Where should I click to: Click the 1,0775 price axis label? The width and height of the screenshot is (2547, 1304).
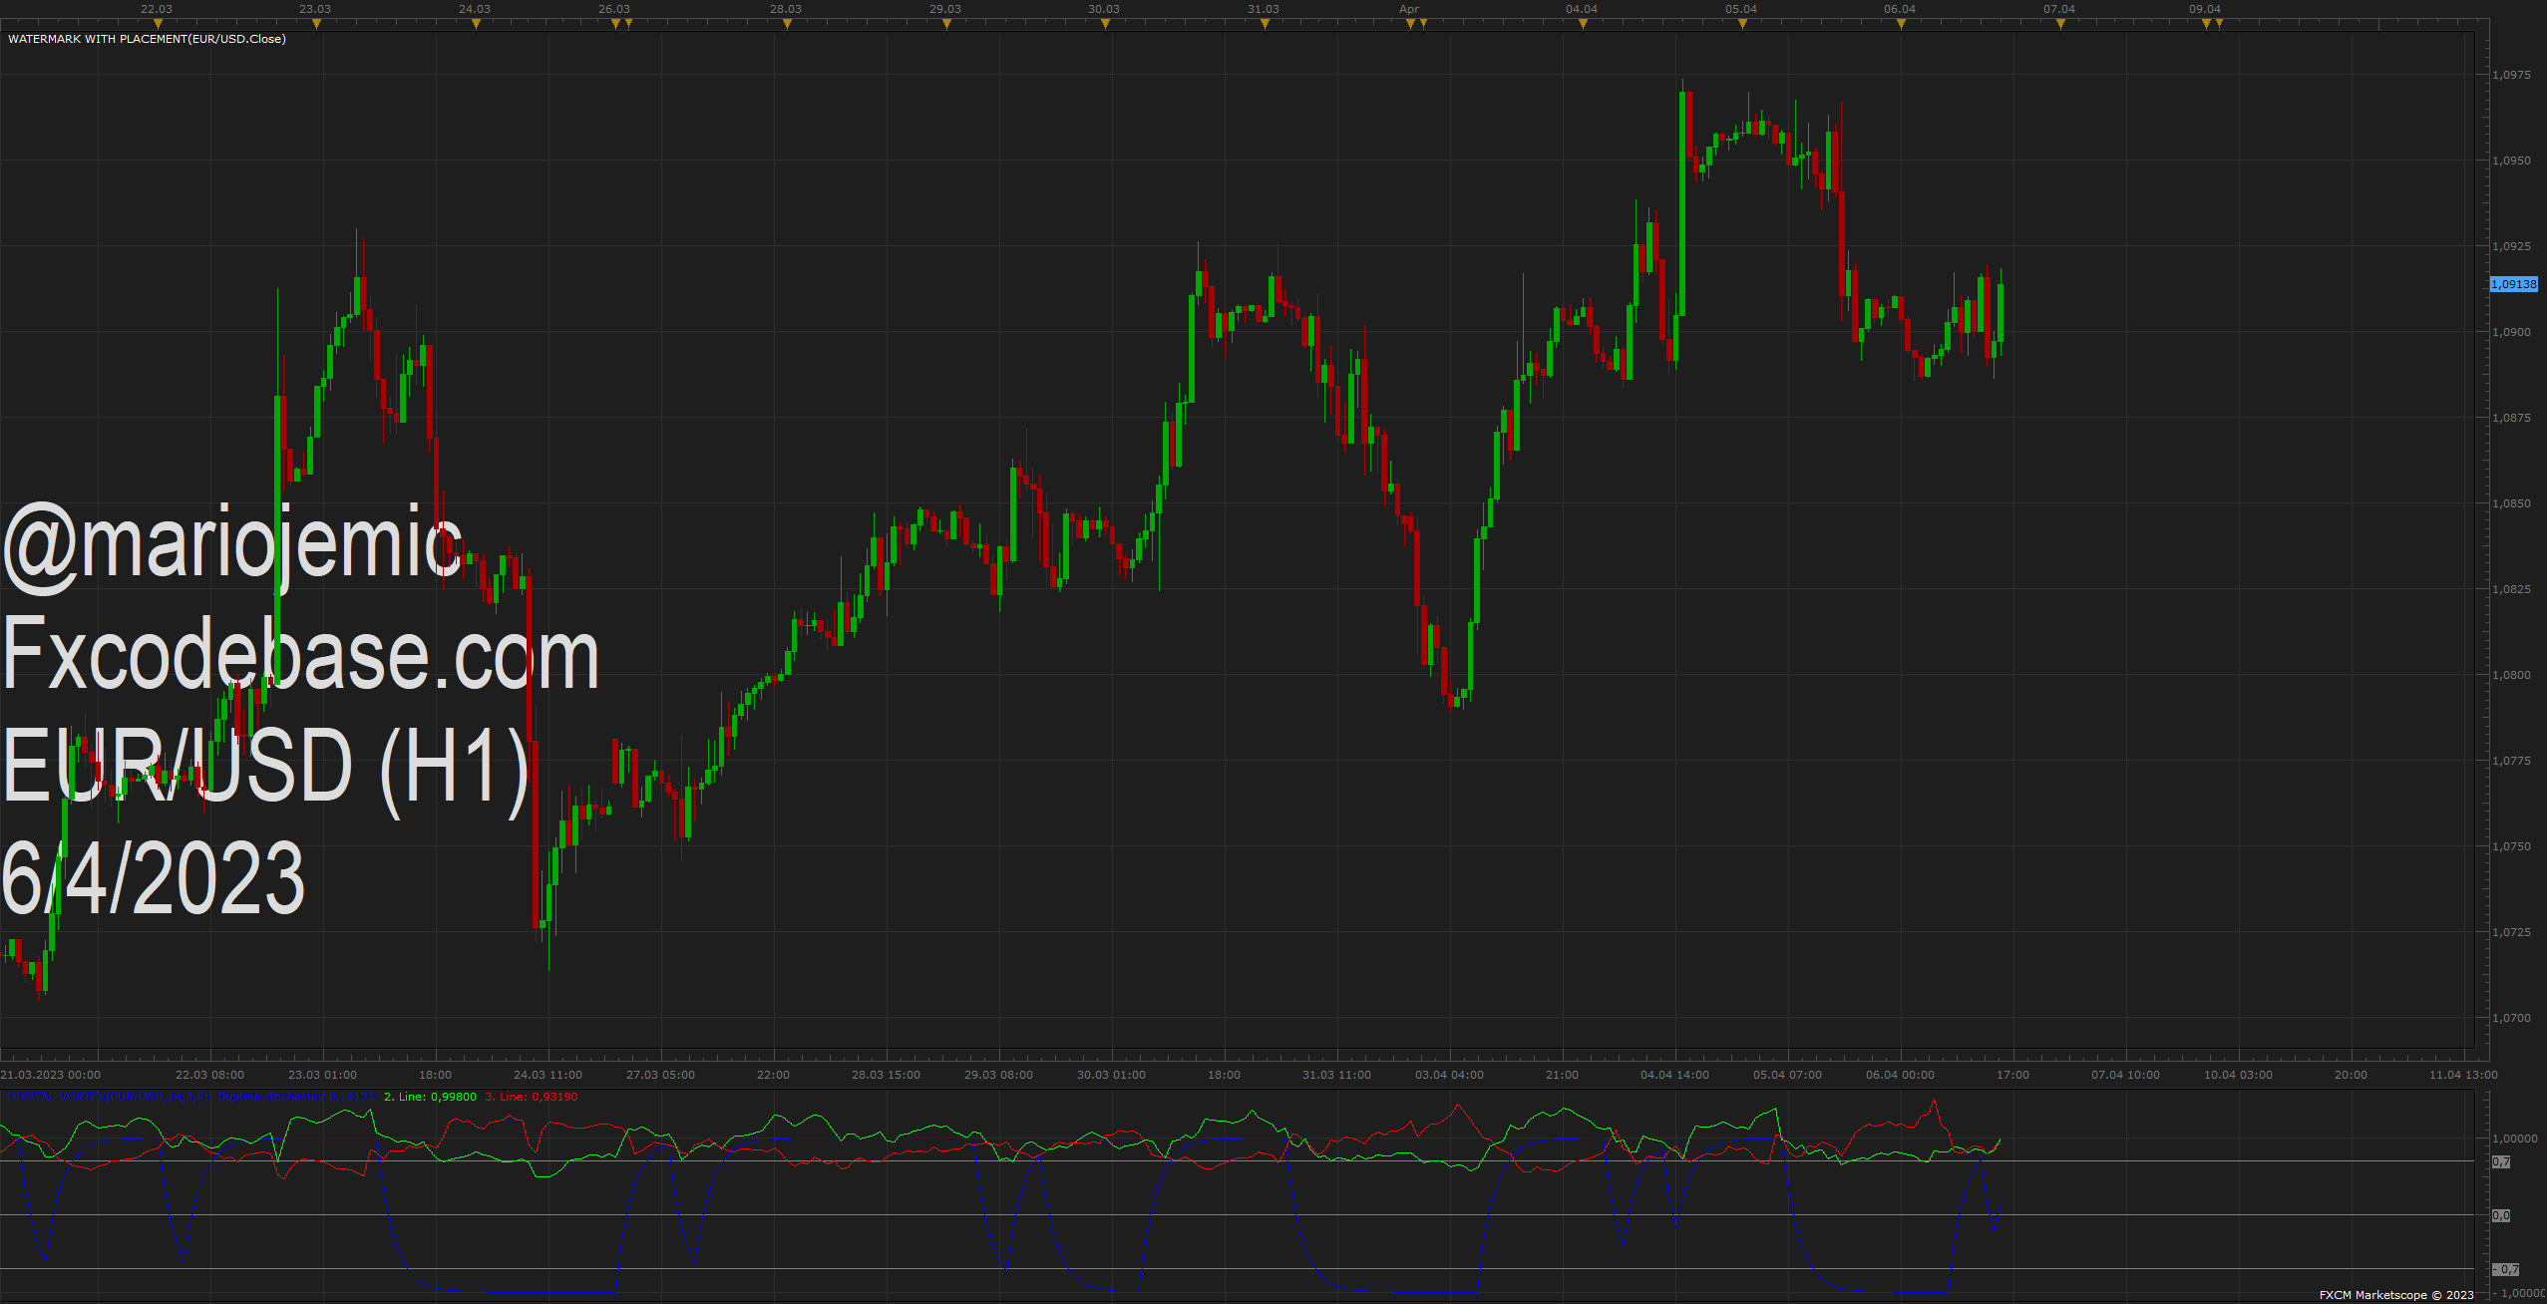tap(2511, 761)
